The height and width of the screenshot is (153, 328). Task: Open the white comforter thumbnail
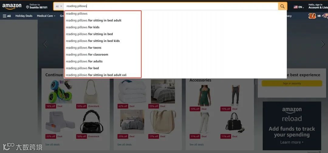[132, 92]
